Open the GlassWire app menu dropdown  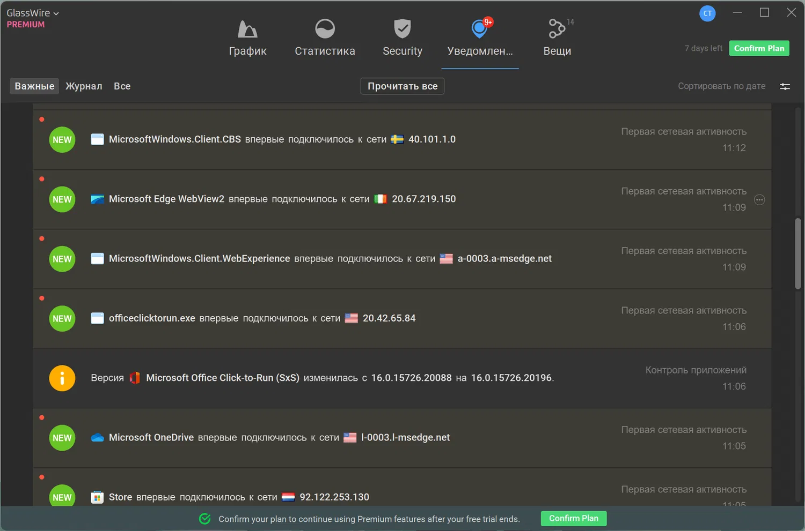[x=33, y=13]
